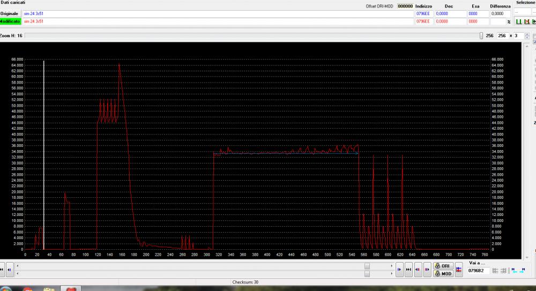Click the Selezione field showing dots
The image size is (536, 291).
click(x=522, y=13)
